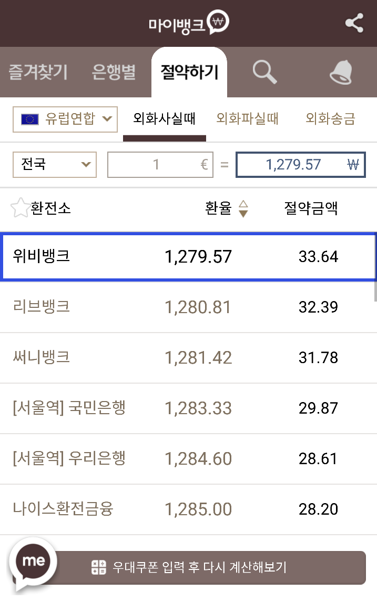The width and height of the screenshot is (377, 601).
Task: Click savings amount 28.20
Action: click(x=319, y=510)
